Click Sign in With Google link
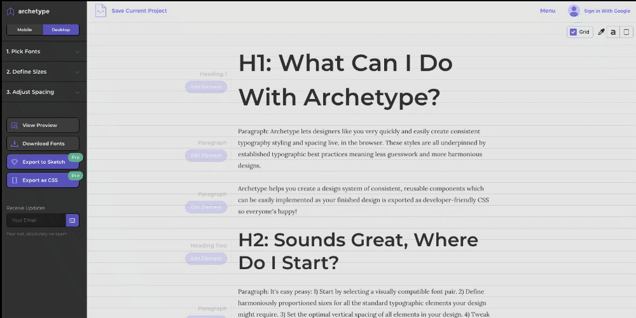Image resolution: width=636 pixels, height=318 pixels. [x=607, y=11]
